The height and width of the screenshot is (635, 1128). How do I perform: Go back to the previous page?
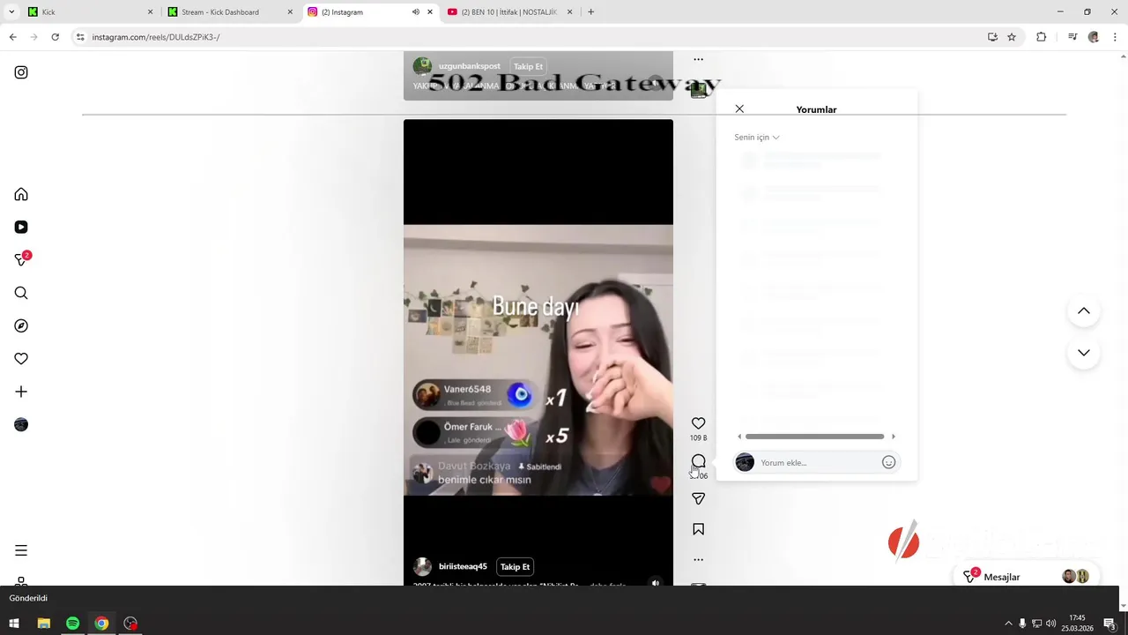12,37
